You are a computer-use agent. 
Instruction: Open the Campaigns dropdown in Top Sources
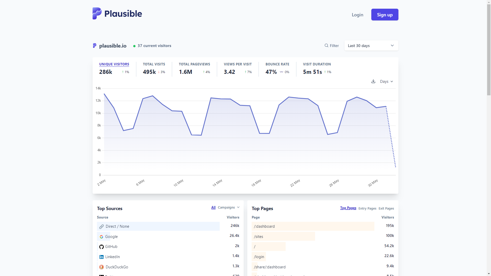pos(228,207)
